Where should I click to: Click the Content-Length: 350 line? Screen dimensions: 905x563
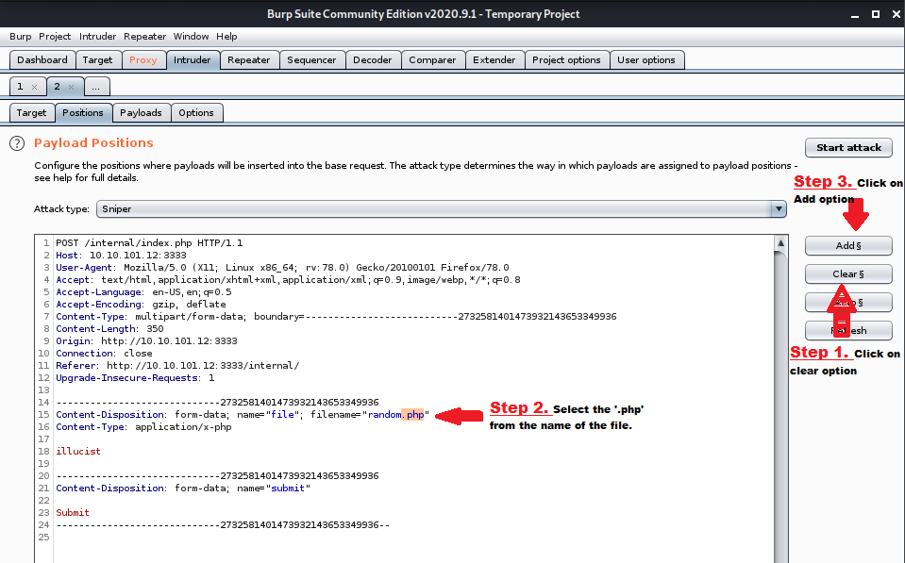(109, 329)
